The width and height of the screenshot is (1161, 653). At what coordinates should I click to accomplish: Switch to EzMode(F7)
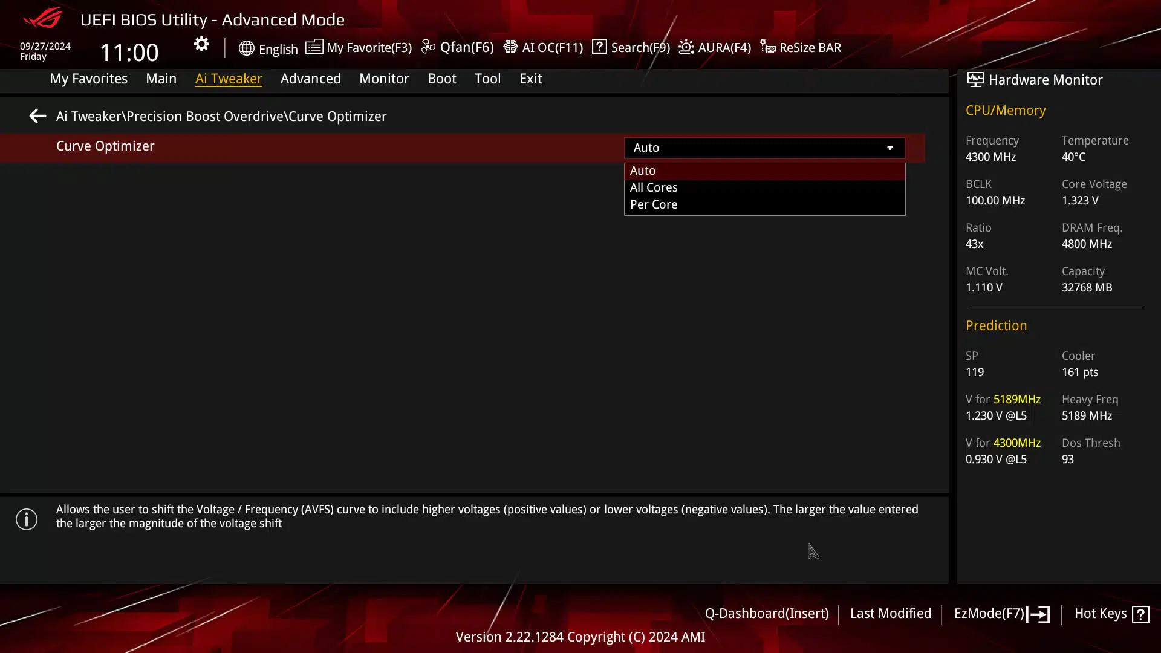tap(989, 614)
